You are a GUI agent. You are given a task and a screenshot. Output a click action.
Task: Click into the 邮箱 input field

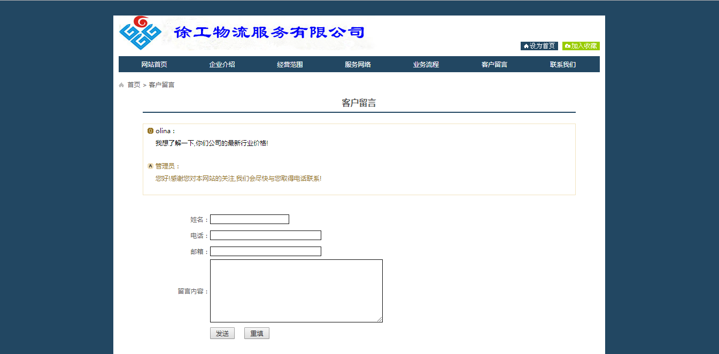point(265,251)
